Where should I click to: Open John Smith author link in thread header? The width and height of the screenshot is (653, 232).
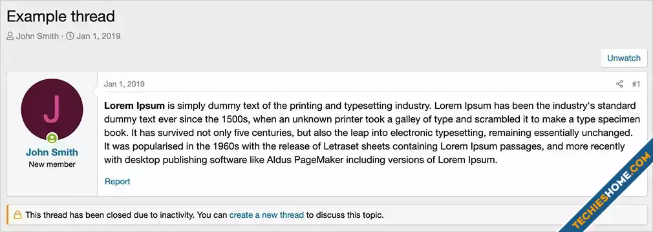point(37,36)
